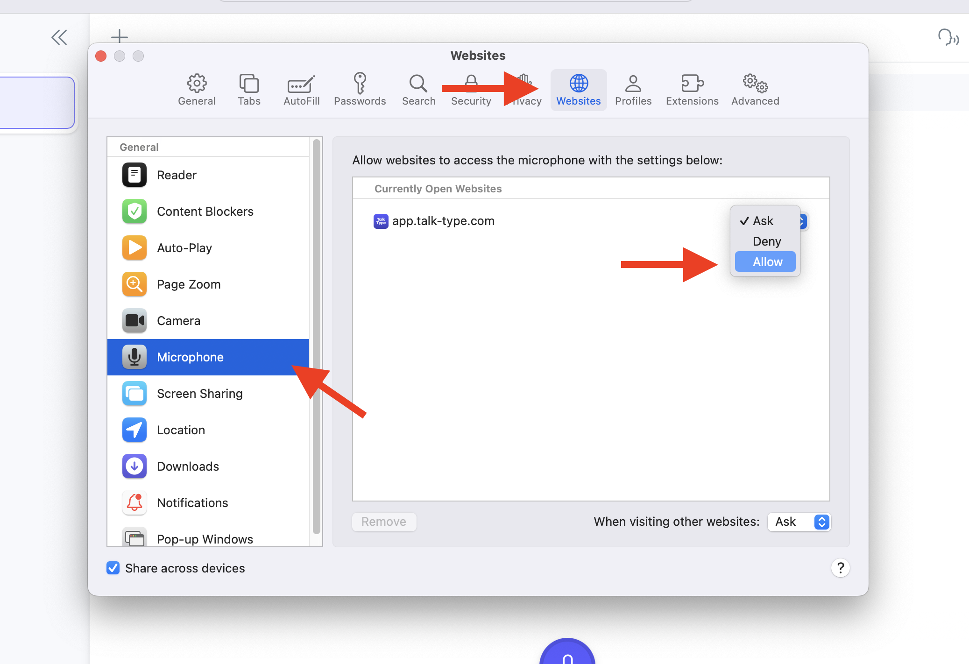Choose Deny in the microphone popup menu

click(765, 241)
